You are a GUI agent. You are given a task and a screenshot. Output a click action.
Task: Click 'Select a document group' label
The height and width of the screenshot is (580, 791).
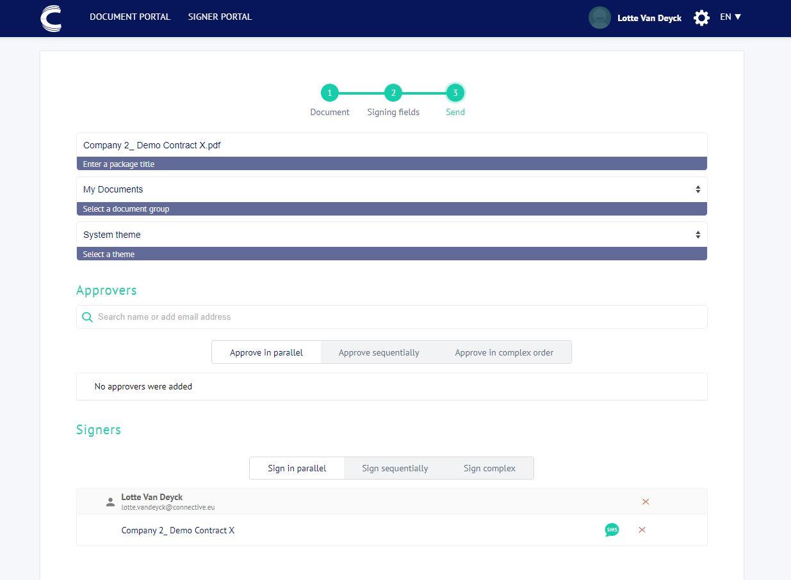126,209
